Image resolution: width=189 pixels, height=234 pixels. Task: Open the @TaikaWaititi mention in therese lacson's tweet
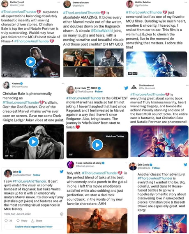click(x=101, y=31)
